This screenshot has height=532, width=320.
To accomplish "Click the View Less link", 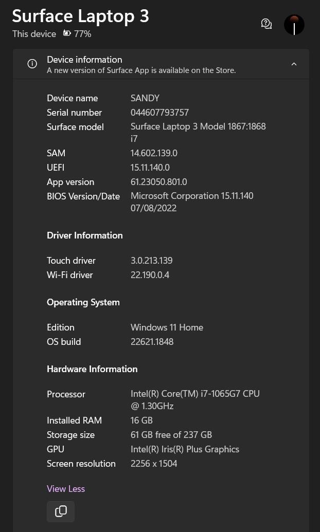I will (x=66, y=489).
